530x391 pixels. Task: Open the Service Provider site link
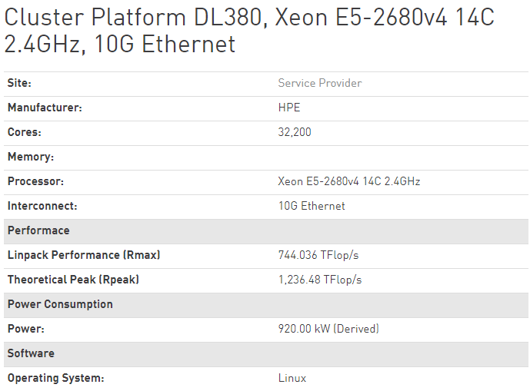tap(320, 83)
